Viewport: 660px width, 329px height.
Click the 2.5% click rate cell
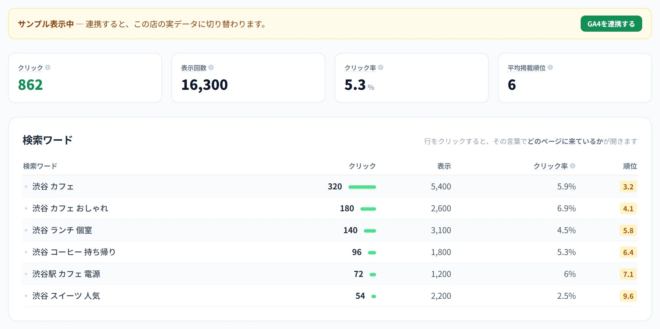[x=566, y=296]
